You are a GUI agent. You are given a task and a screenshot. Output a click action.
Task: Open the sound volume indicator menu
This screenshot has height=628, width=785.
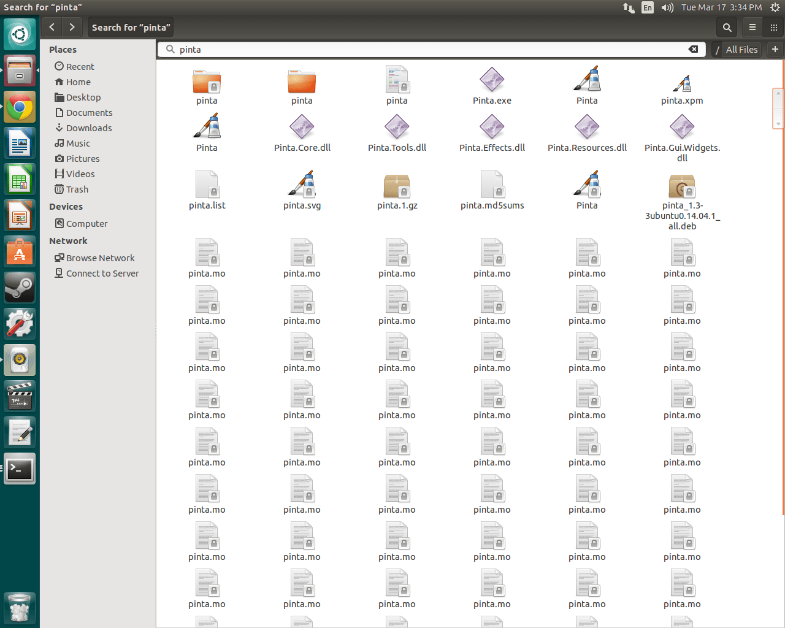pyautogui.click(x=667, y=7)
